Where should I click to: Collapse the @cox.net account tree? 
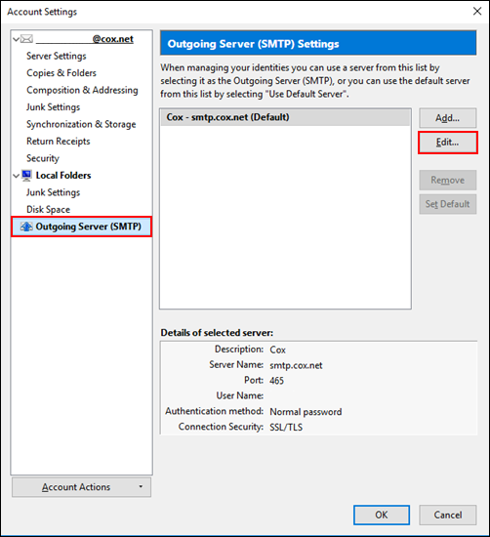pyautogui.click(x=16, y=39)
